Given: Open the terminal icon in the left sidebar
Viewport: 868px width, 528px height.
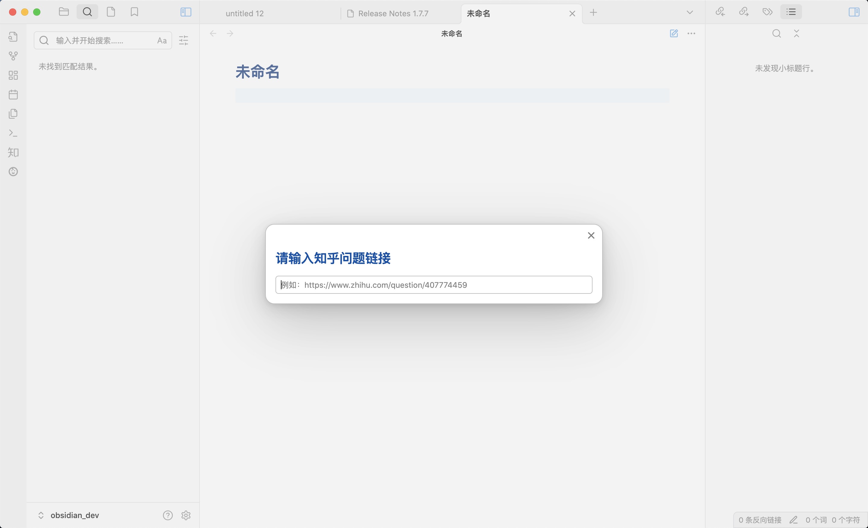Looking at the screenshot, I should coord(13,133).
